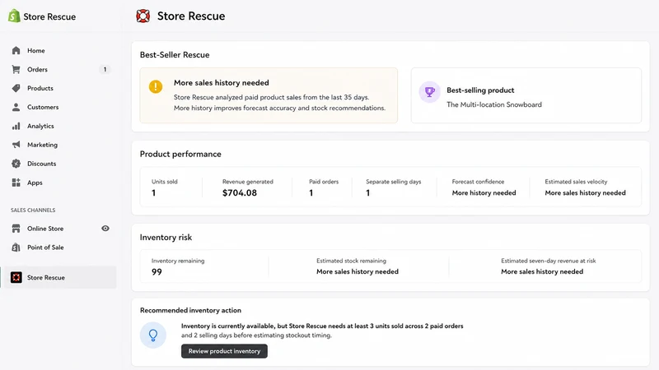
Task: Click the Store Rescue sidebar app icon
Action: [x=16, y=277]
